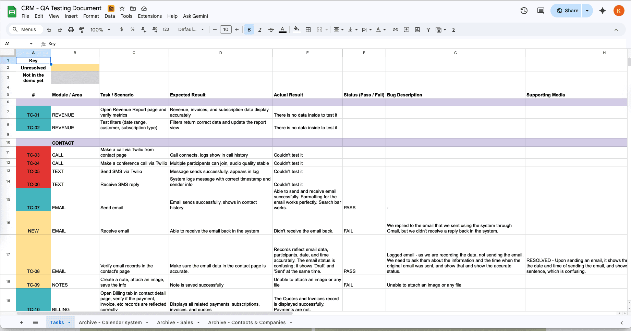Viewport: 631px width, 331px height.
Task: Decrease decimal places icon
Action: pos(144,30)
